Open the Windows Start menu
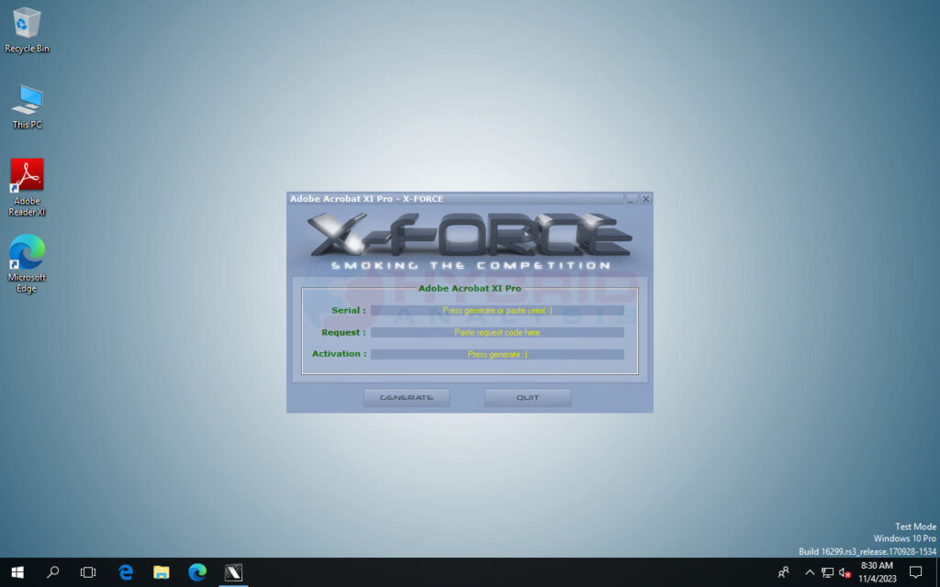 (x=17, y=572)
